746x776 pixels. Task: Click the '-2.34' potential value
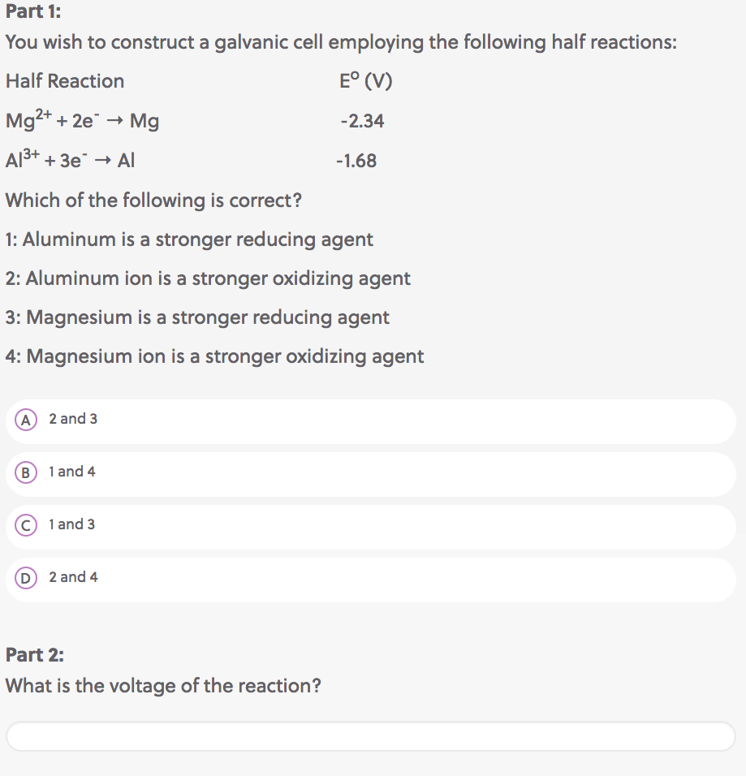tap(362, 121)
